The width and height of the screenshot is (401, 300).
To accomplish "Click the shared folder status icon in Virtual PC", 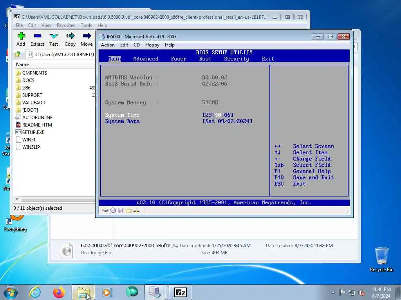I will [x=128, y=210].
